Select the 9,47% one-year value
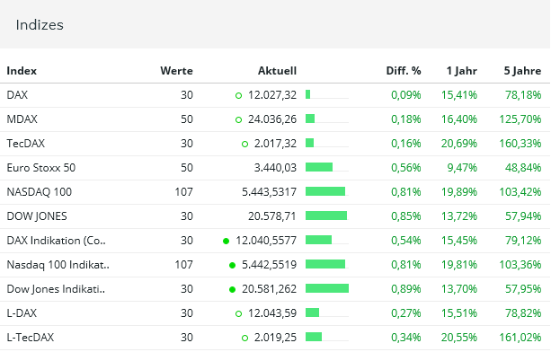 pos(462,168)
